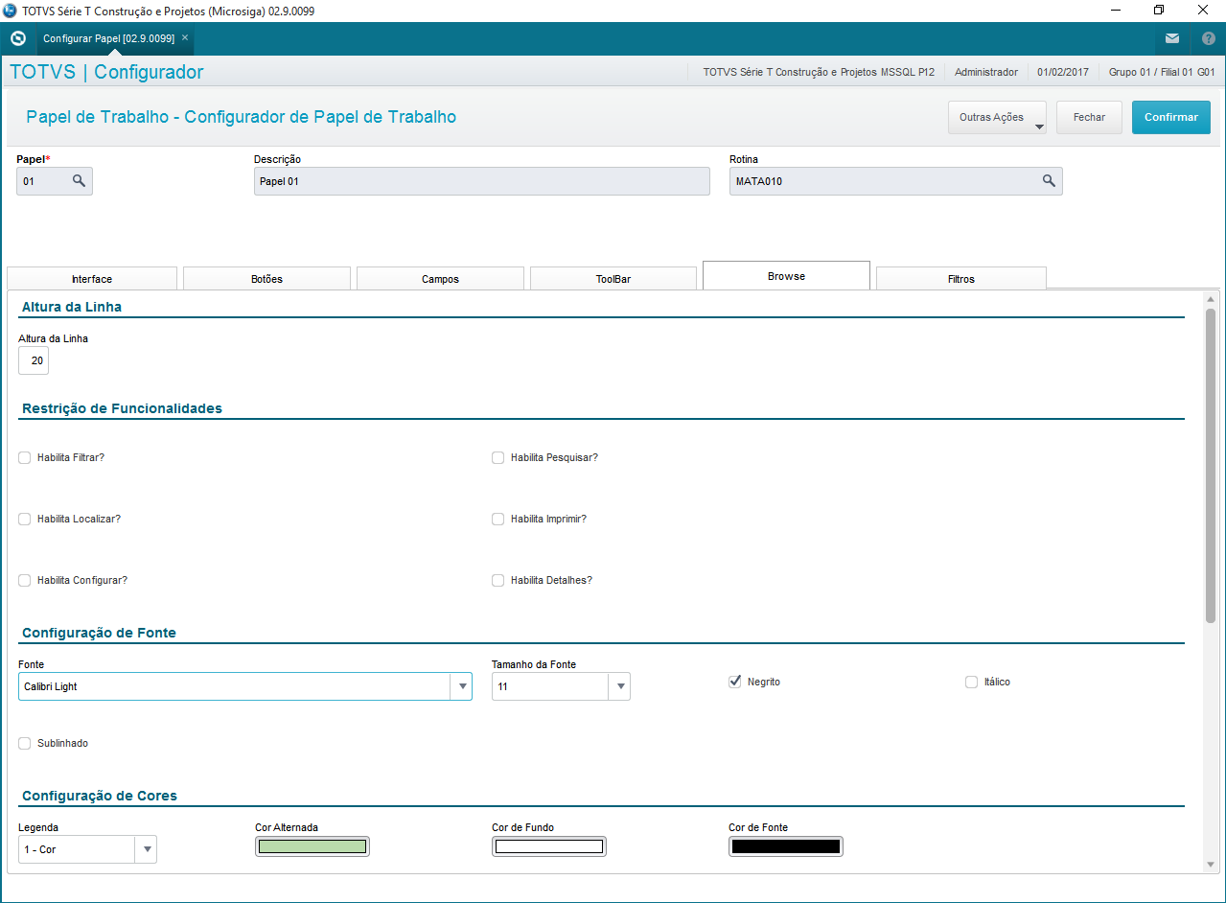Check the Sublinhado checkbox
This screenshot has width=1226, height=903.
(25, 743)
